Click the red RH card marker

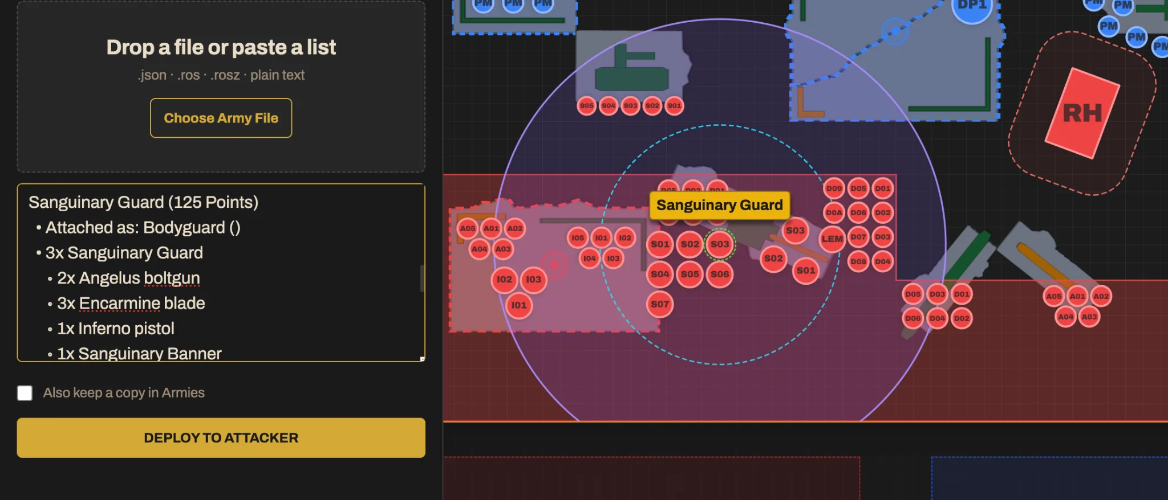point(1082,113)
